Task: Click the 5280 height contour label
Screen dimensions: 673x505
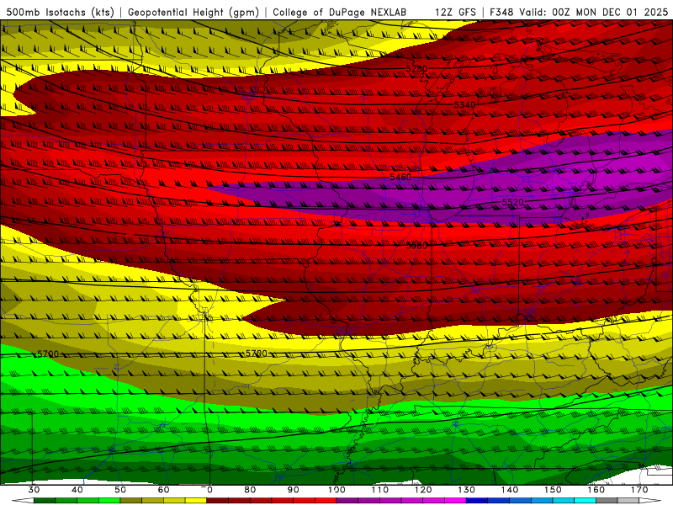Action: (x=416, y=69)
